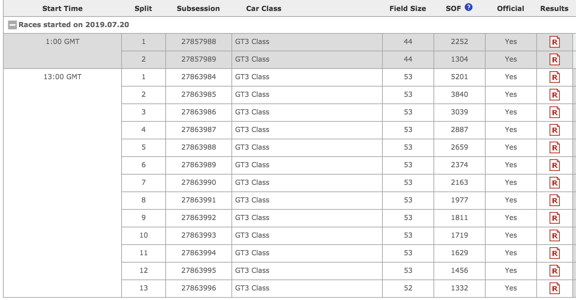The width and height of the screenshot is (576, 300).
Task: Select the 13:00 GMT start time cell
Action: point(62,77)
